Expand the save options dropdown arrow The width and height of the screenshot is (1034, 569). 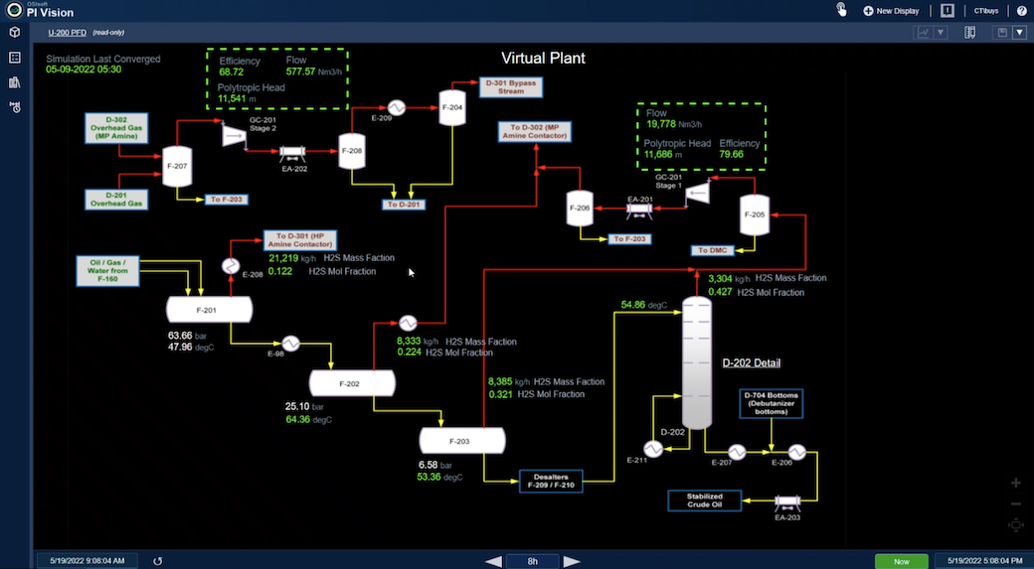pyautogui.click(x=1018, y=33)
